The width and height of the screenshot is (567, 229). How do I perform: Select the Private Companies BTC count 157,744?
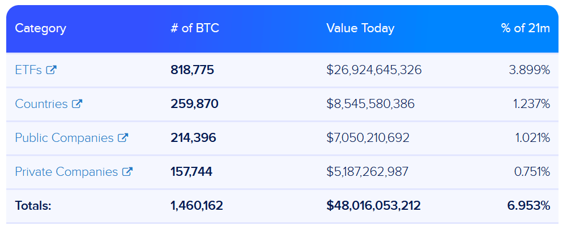click(191, 171)
